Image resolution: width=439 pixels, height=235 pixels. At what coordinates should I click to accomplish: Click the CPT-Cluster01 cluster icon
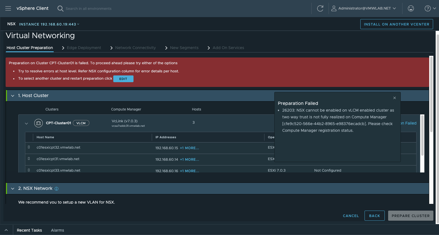pyautogui.click(x=39, y=123)
